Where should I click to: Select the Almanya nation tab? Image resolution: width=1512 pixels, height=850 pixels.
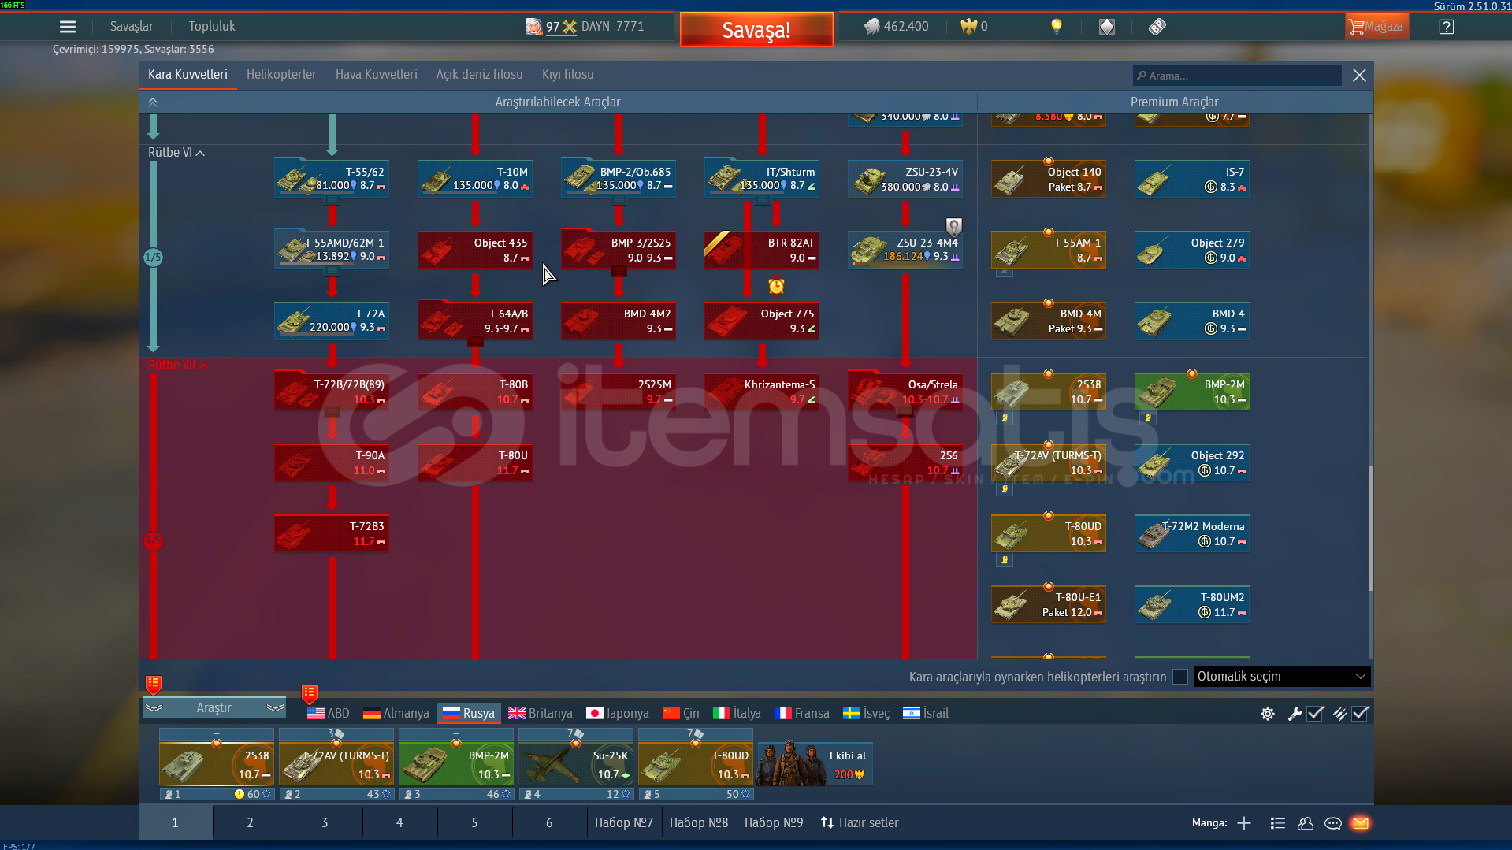click(396, 714)
